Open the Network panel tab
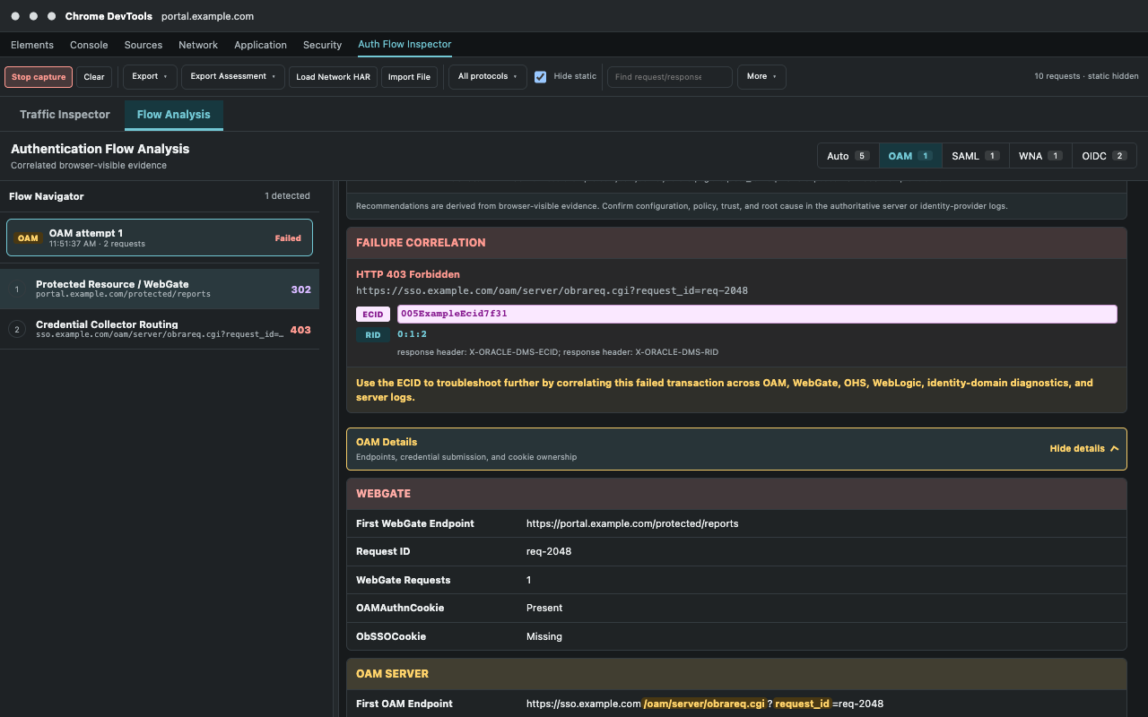The height and width of the screenshot is (717, 1148). click(198, 45)
